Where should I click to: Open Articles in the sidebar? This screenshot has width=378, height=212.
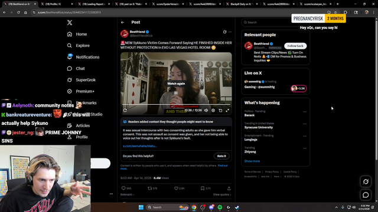(x=79, y=125)
